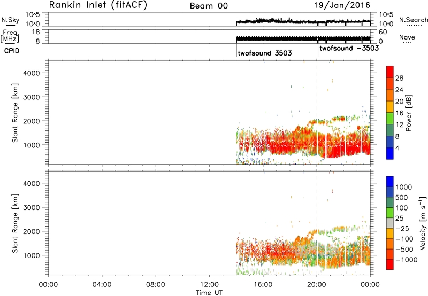Click the plot title 'Rankin Inlet (fitACF)'
Image resolution: width=428 pixels, height=296 pixels.
(98, 5)
